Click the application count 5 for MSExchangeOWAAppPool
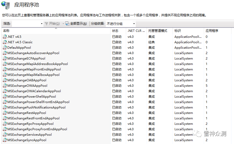234x144 pixels. click(x=206, y=86)
